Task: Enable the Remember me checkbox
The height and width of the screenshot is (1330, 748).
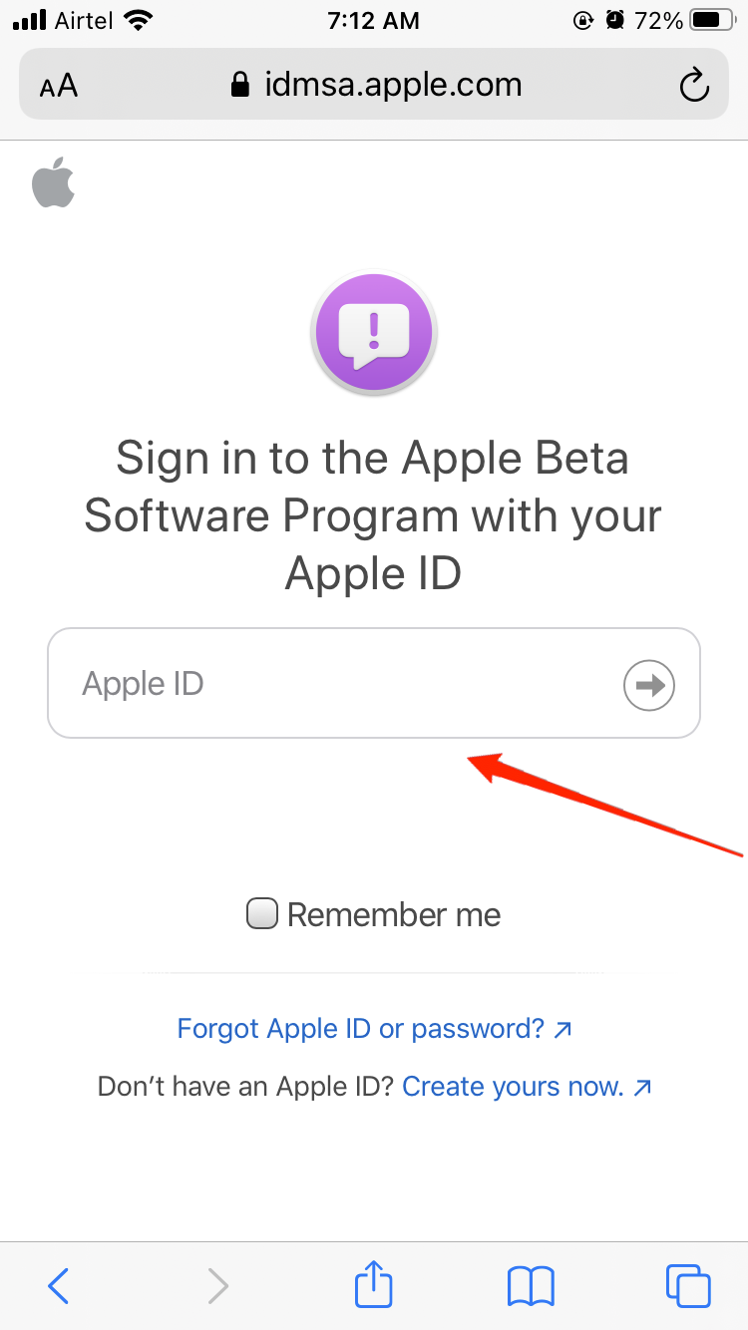Action: 261,914
